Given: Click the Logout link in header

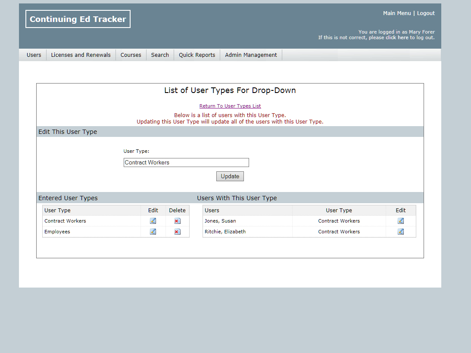Looking at the screenshot, I should click(426, 13).
